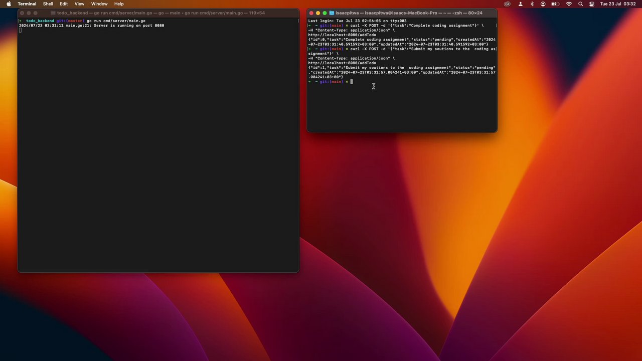The image size is (642, 361).
Task: Open the Help menu
Action: click(119, 4)
